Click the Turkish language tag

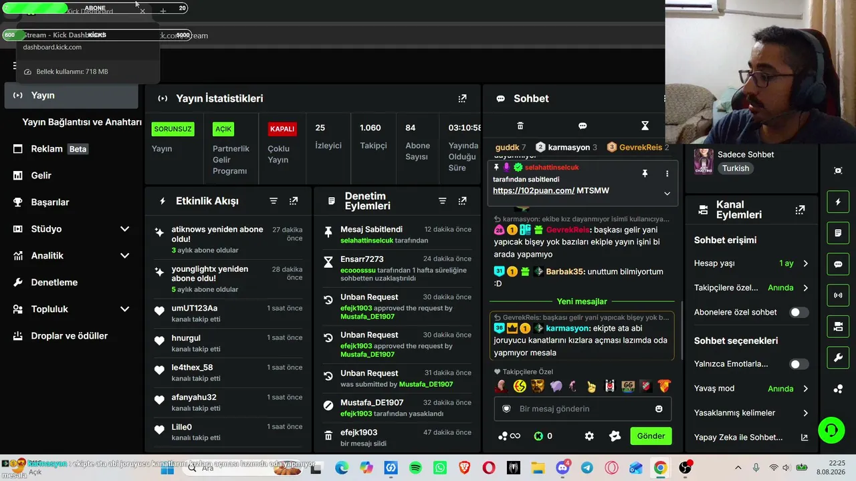pyautogui.click(x=736, y=168)
